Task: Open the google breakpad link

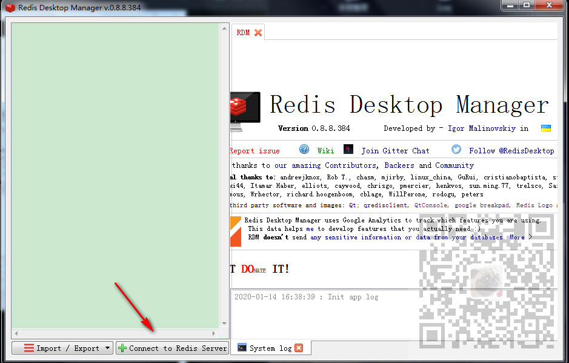Action: click(482, 205)
